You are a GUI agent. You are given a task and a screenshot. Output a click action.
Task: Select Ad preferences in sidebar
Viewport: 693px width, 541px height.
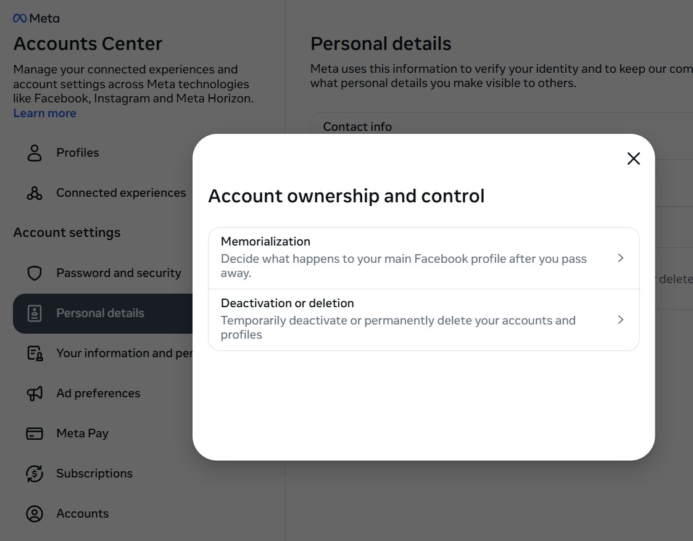tap(98, 394)
